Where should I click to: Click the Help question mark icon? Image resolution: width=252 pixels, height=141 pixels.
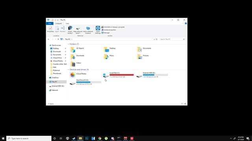(186, 23)
